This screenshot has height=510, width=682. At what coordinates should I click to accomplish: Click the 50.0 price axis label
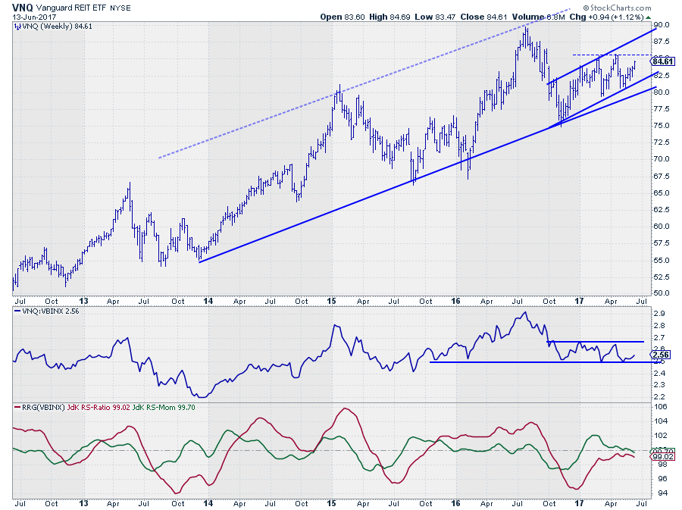pos(661,293)
